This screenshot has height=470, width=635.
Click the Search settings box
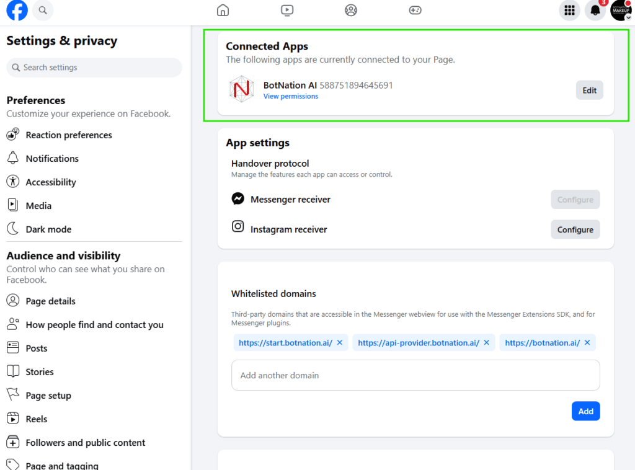(x=94, y=68)
